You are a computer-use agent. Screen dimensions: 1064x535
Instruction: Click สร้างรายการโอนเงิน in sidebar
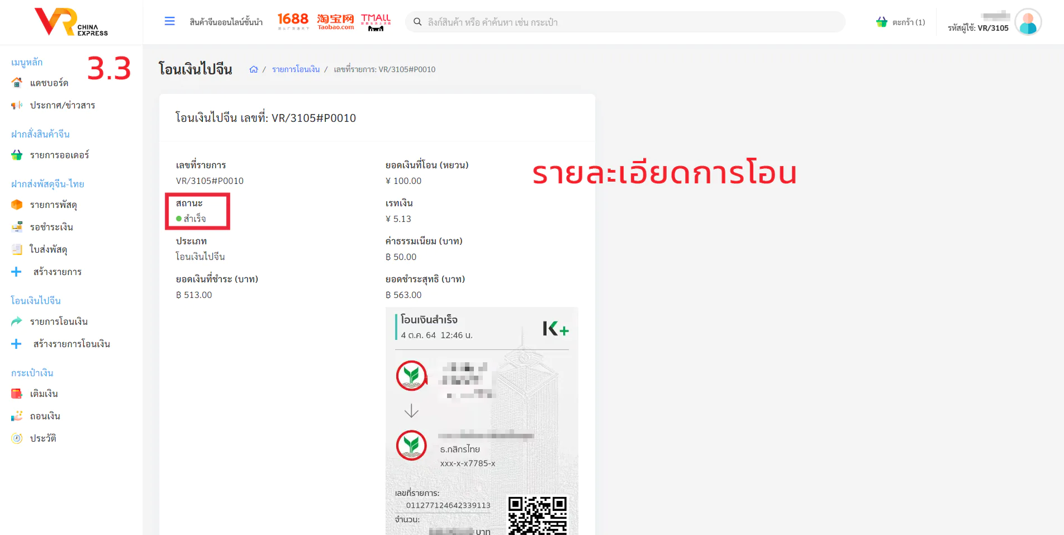click(72, 344)
